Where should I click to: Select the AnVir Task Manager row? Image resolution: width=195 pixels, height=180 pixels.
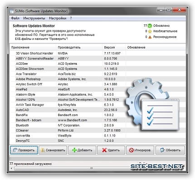[x=98, y=105]
